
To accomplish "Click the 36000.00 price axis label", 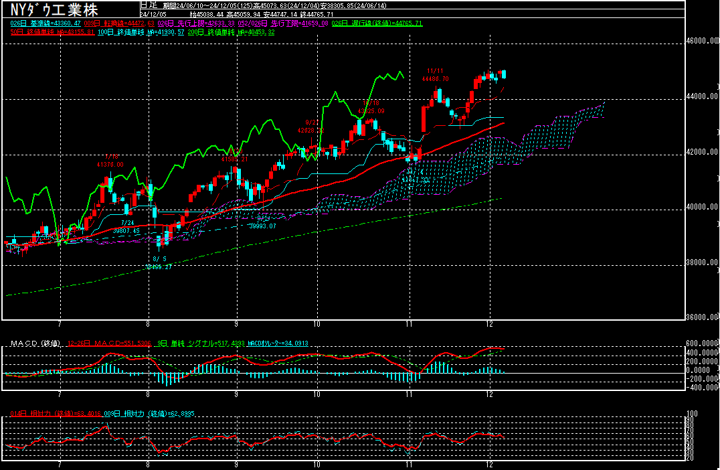I will [x=702, y=317].
